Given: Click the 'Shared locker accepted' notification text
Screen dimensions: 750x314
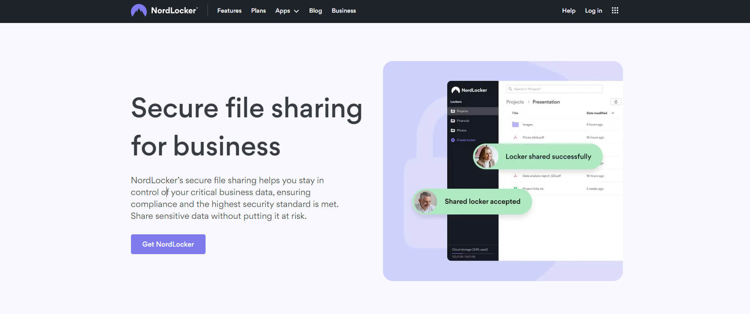Looking at the screenshot, I should (x=483, y=201).
